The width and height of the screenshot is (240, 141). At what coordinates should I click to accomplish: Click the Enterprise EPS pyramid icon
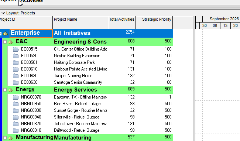[6, 34]
